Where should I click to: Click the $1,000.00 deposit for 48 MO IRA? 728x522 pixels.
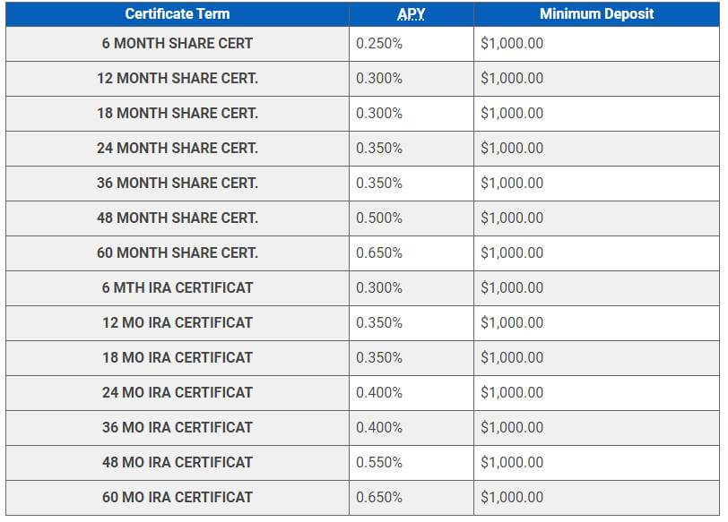512,462
